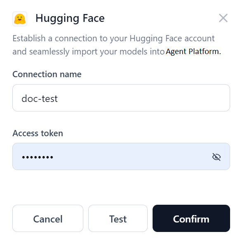This screenshot has width=240, height=246.
Task: Click inside the Connection name field
Action: (x=121, y=98)
